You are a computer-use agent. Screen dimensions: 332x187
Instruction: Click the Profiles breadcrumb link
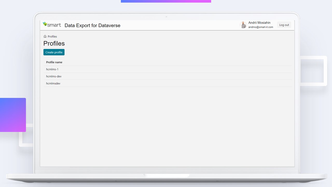[52, 36]
